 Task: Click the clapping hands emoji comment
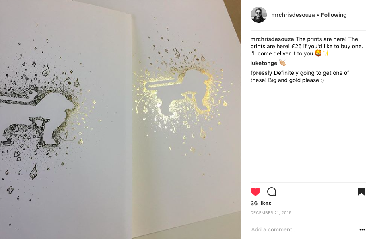(282, 63)
